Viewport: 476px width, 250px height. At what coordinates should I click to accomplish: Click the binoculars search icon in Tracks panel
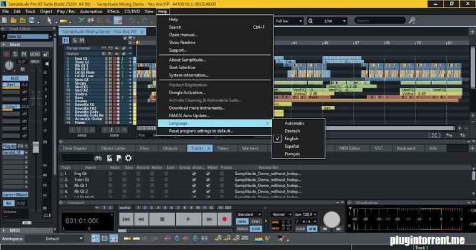click(98, 158)
